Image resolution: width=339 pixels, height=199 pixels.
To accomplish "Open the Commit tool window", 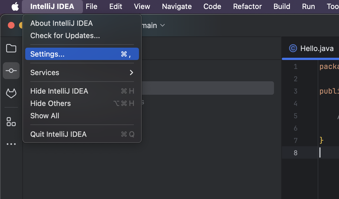I will [11, 71].
